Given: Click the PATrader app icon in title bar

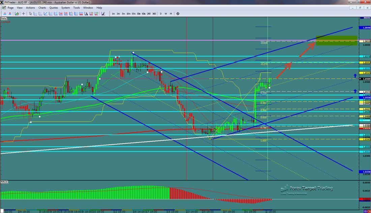Looking at the screenshot, I should 2,2.
